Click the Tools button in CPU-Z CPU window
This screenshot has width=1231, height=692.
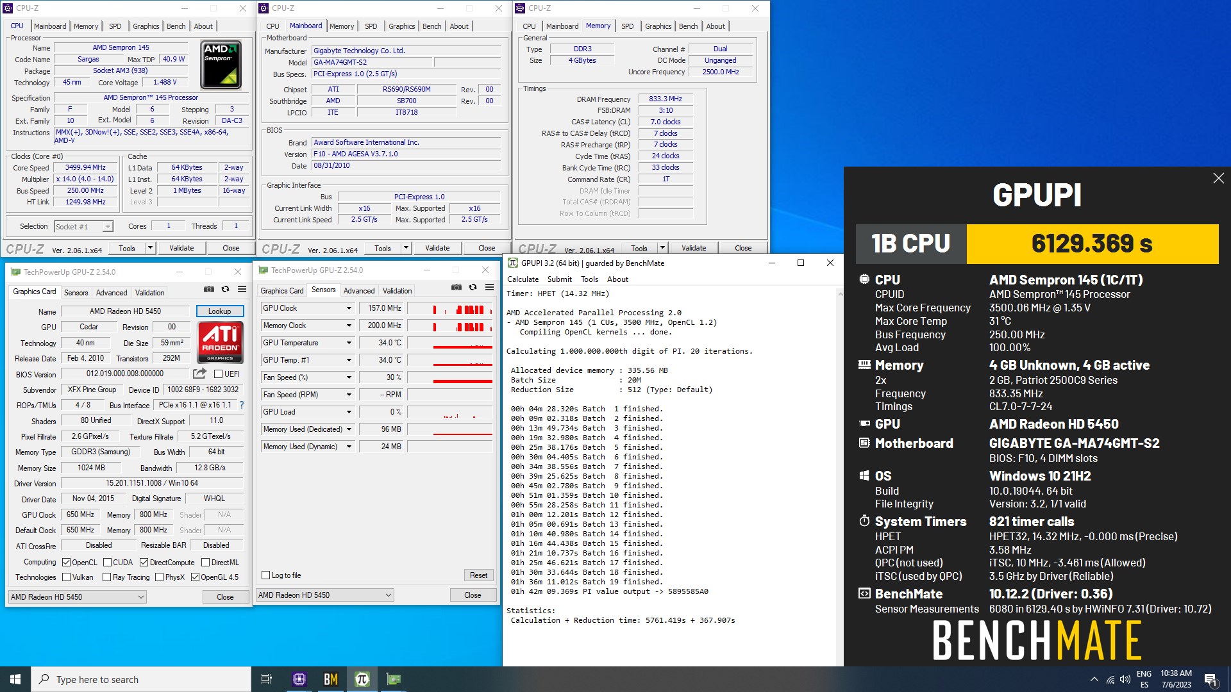click(x=127, y=248)
